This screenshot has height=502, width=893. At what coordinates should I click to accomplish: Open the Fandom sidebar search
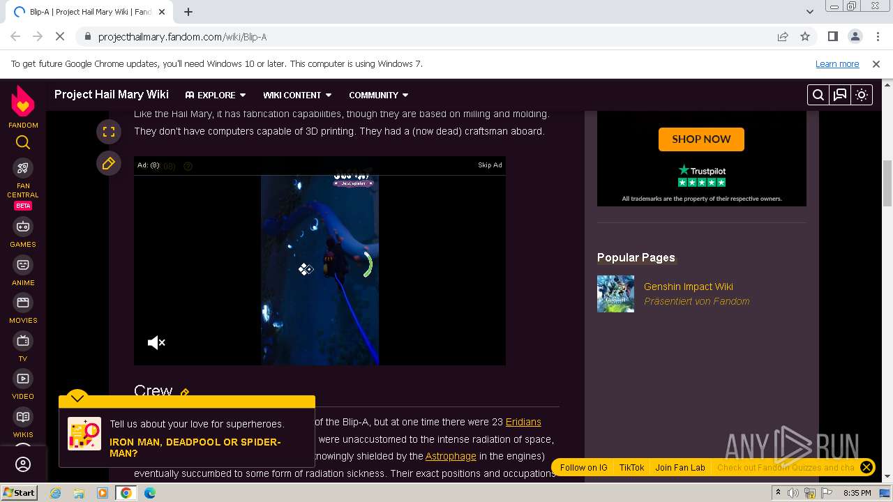pyautogui.click(x=23, y=143)
